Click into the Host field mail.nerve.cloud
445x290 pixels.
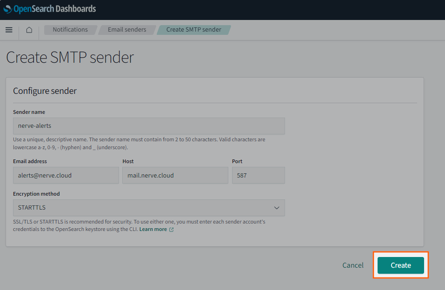point(175,176)
